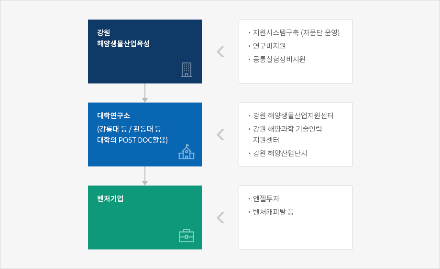Click the 벤처캐피탈 등 list item
This screenshot has width=440, height=269.
click(x=271, y=212)
